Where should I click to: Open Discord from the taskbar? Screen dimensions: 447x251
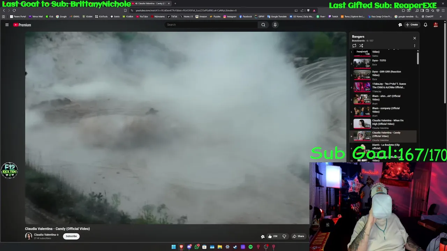(189, 247)
